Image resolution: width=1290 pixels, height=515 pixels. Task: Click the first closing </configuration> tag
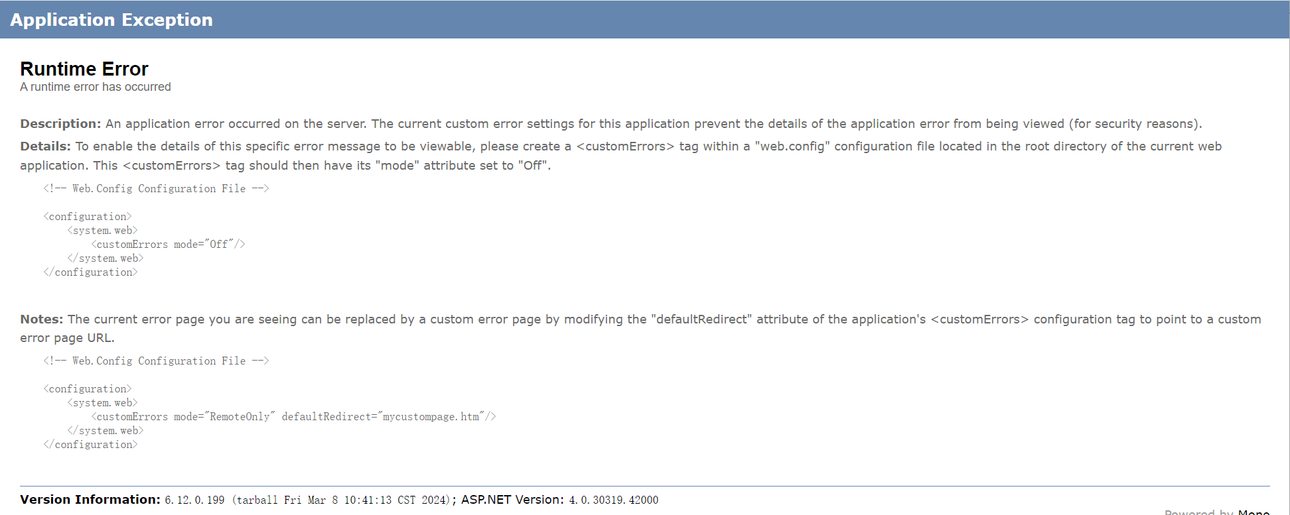click(90, 272)
